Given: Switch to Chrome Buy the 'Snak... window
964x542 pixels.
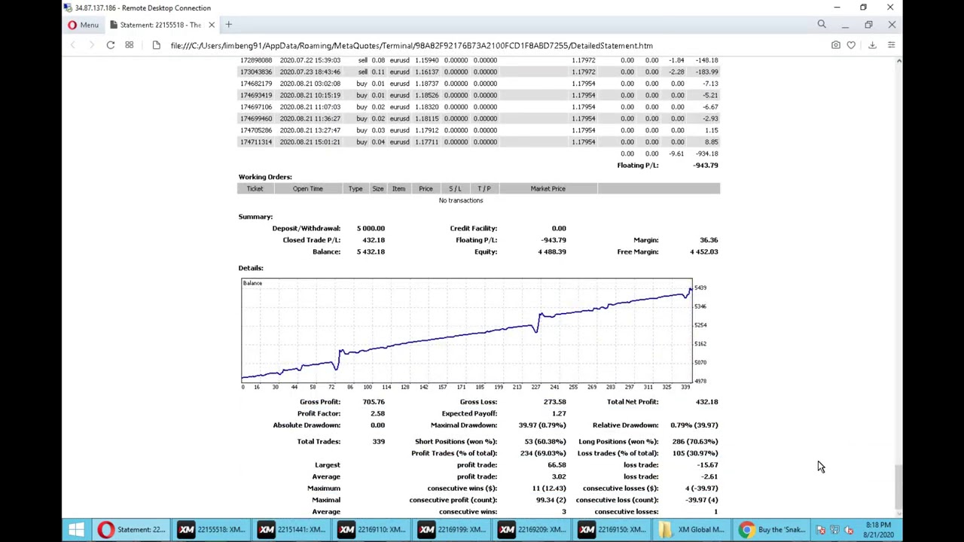Looking at the screenshot, I should click(772, 530).
